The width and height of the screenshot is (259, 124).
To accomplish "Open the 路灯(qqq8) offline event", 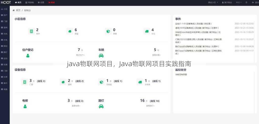I will tap(197, 47).
